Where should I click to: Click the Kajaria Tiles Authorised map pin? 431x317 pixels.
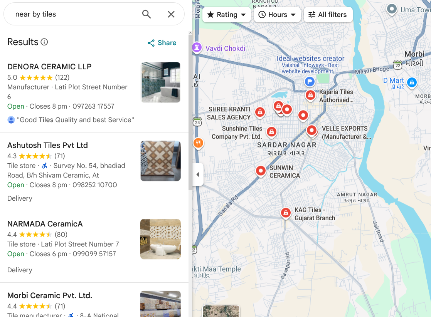(x=310, y=95)
